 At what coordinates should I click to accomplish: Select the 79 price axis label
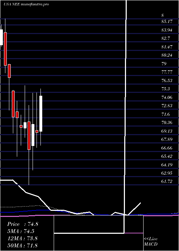[x=164, y=64]
